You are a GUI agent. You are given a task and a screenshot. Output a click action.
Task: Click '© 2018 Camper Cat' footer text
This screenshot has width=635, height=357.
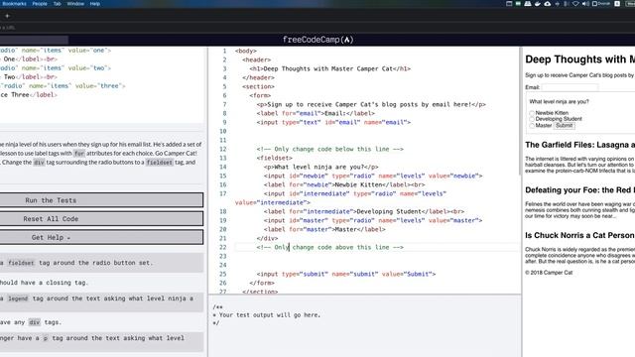click(x=549, y=273)
